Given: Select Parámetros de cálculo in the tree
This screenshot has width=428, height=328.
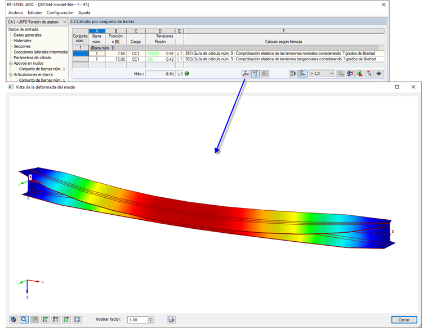Looking at the screenshot, I should coord(32,57).
